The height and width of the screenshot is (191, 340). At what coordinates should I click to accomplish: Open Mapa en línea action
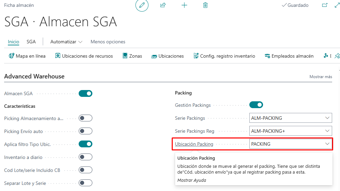(x=27, y=56)
